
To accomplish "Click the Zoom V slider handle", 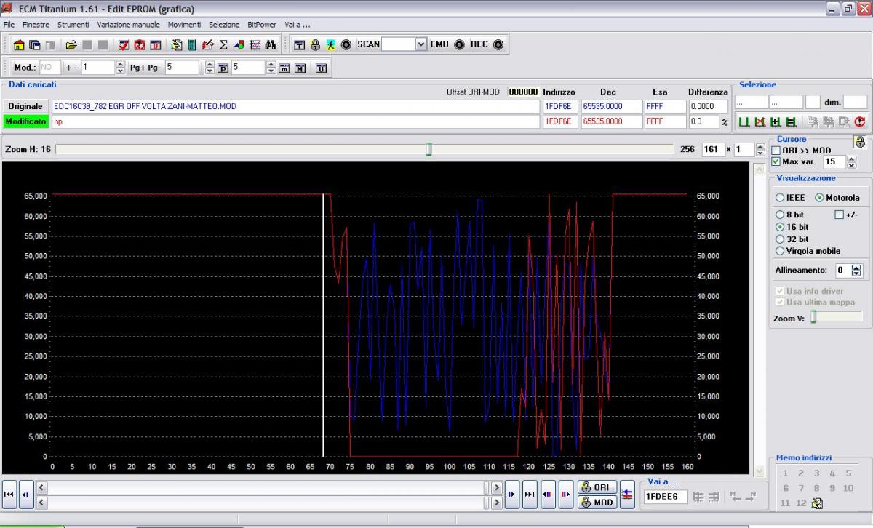I will 814,317.
